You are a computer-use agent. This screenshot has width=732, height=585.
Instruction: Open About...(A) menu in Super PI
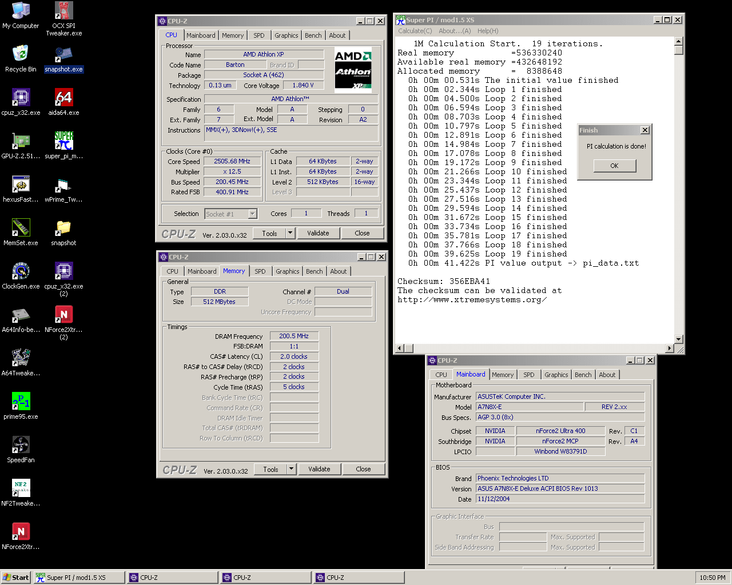[455, 31]
